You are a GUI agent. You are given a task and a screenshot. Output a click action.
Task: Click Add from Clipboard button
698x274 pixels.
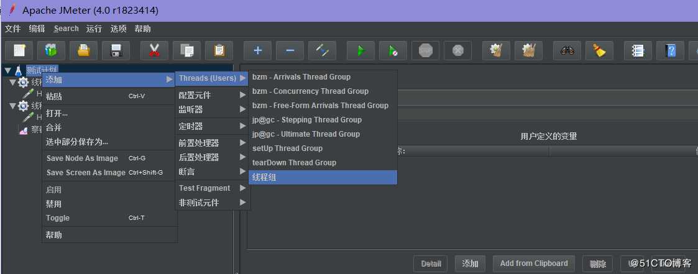click(x=534, y=263)
